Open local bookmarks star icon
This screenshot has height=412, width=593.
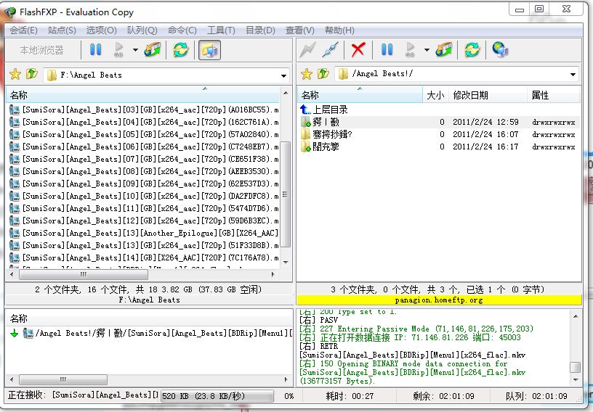[x=15, y=74]
